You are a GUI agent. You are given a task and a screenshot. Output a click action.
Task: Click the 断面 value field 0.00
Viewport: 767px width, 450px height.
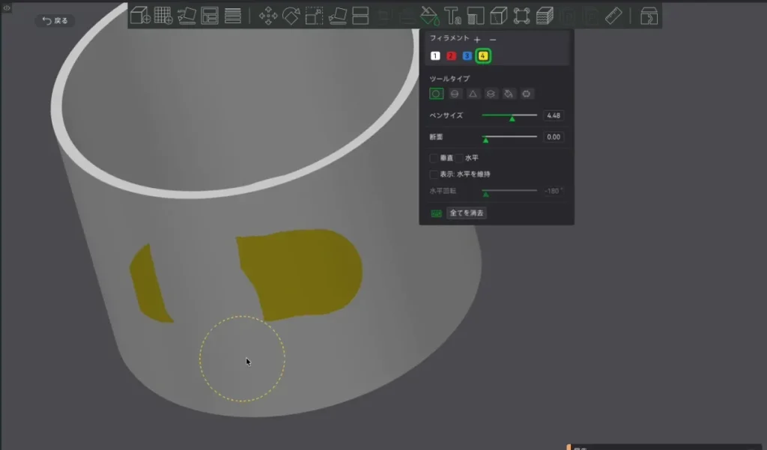pyautogui.click(x=554, y=137)
